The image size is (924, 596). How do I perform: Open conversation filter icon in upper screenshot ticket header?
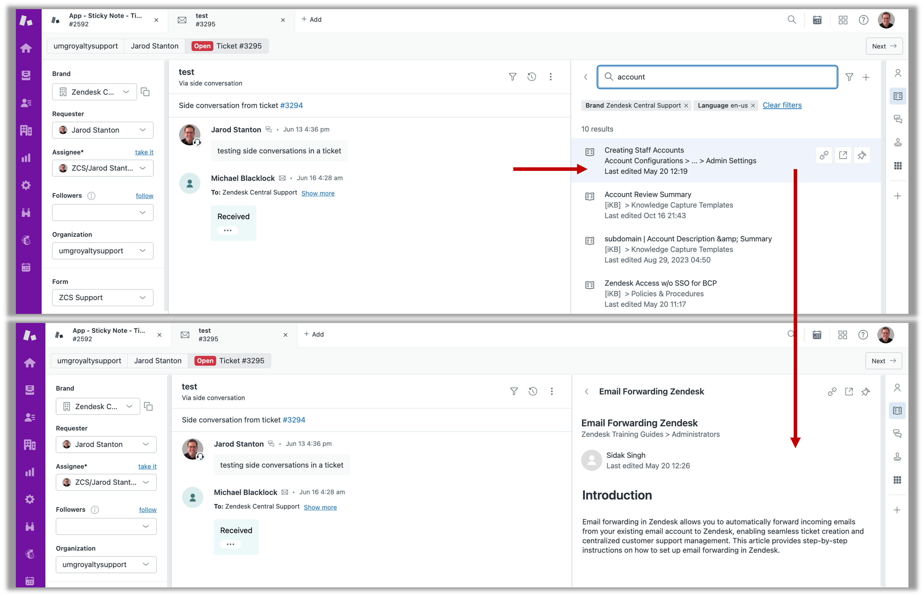(513, 77)
